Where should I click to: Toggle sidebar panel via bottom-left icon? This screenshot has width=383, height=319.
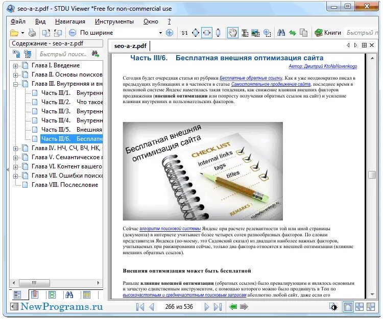(x=14, y=307)
